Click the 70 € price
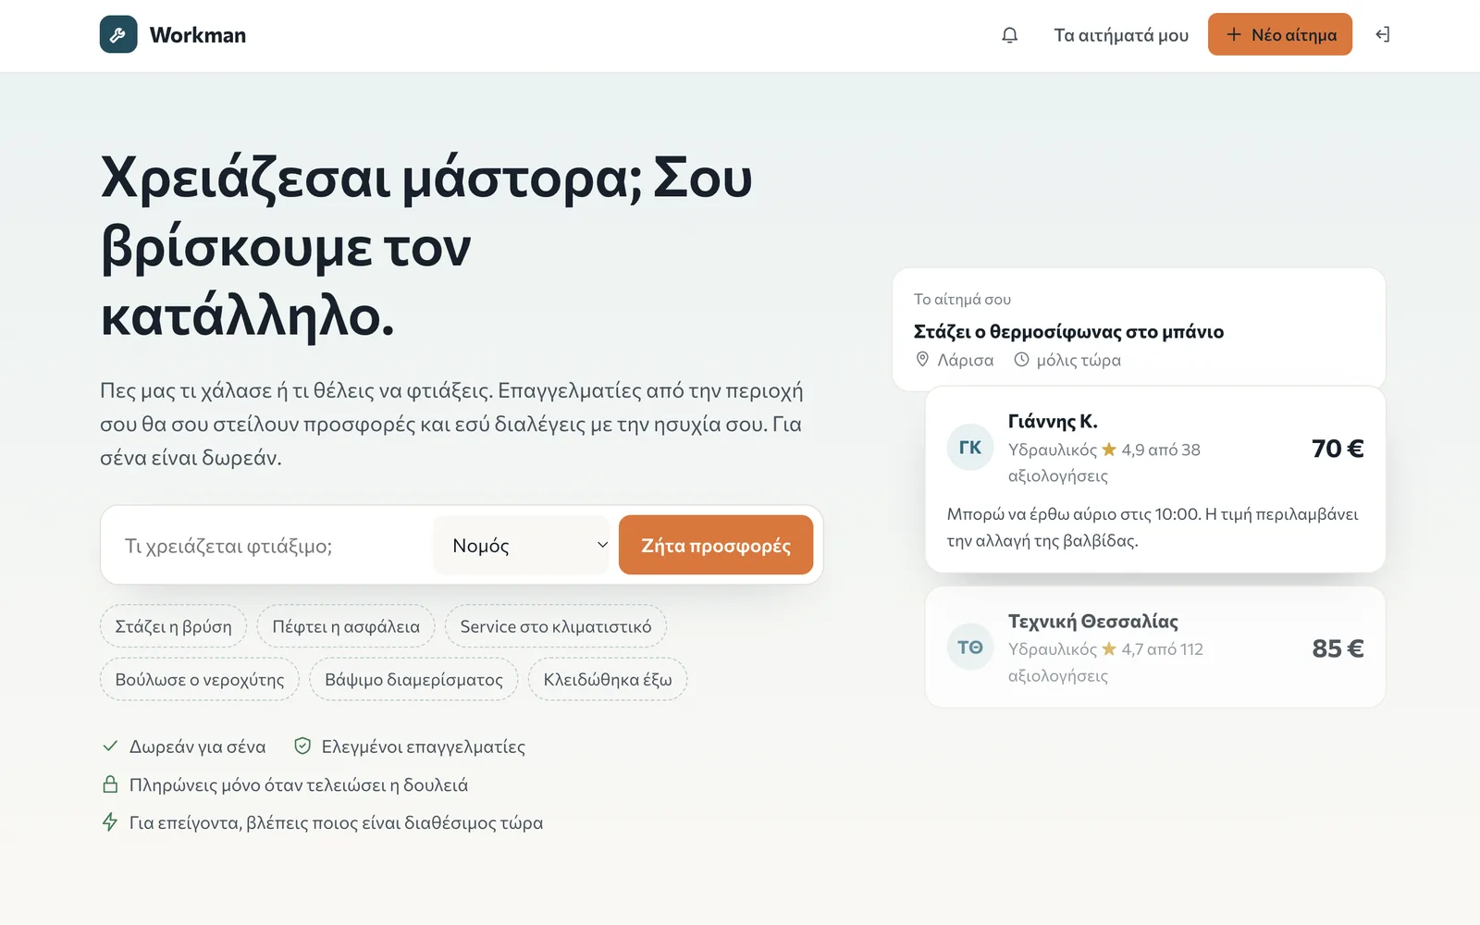 (1338, 449)
